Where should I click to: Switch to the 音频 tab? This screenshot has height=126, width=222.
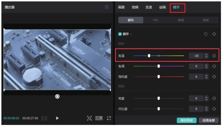[135, 7]
